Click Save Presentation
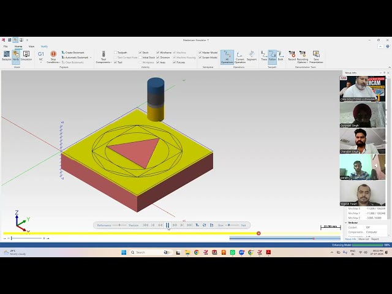Viewport: 392px width, 294px height. click(x=316, y=57)
